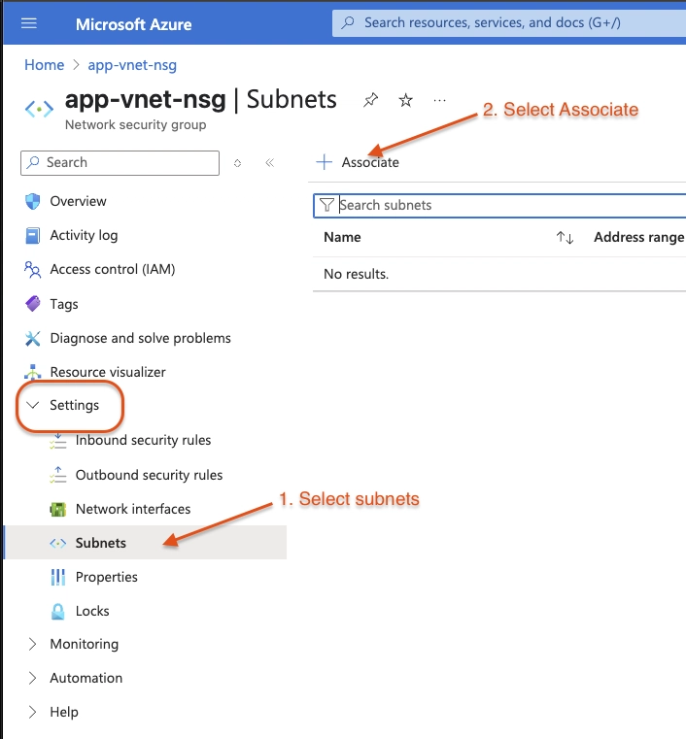686x739 pixels.
Task: Click the Monitoring group label
Action: click(x=85, y=644)
